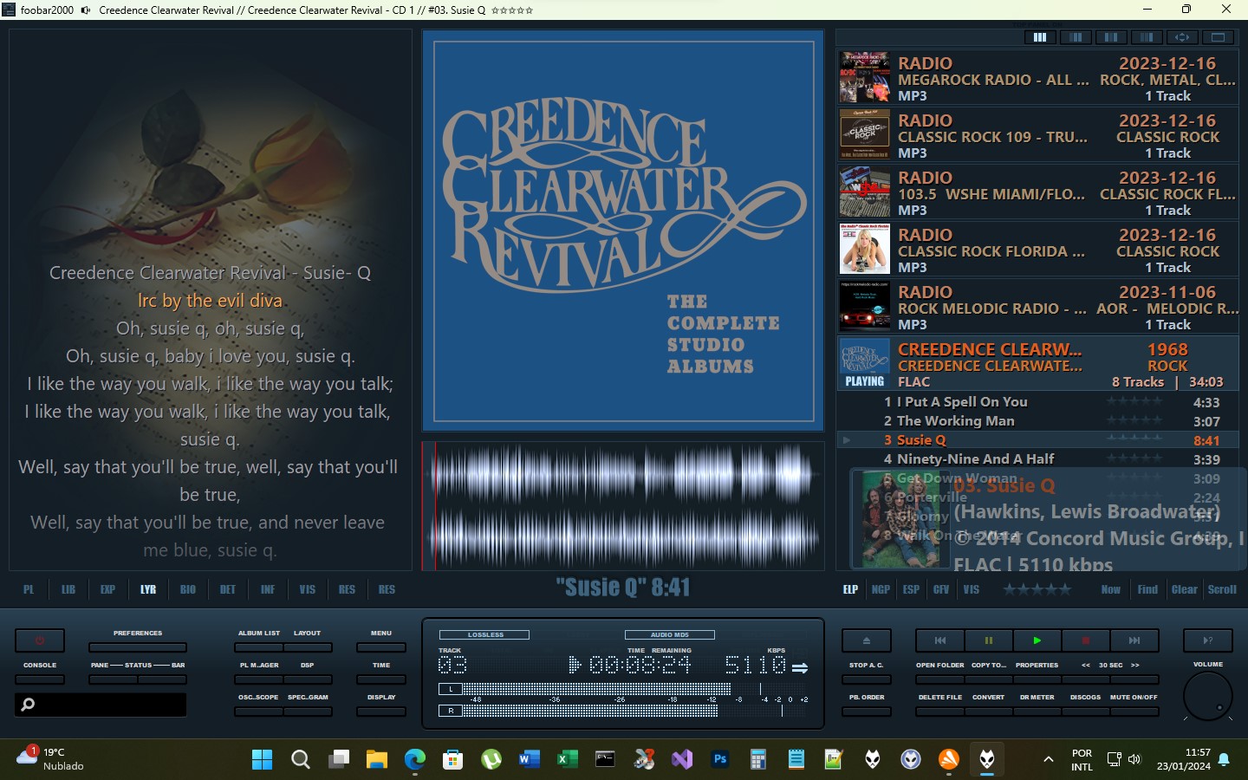Click the Discogs button
Screen dimensions: 1248x780
(1085, 712)
